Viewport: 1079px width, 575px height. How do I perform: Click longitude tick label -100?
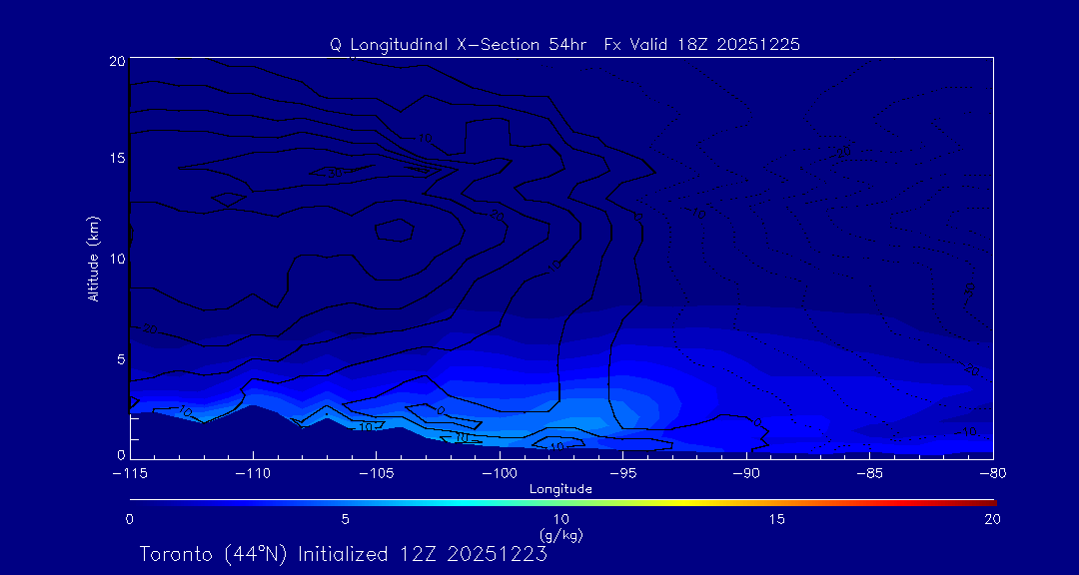[500, 474]
